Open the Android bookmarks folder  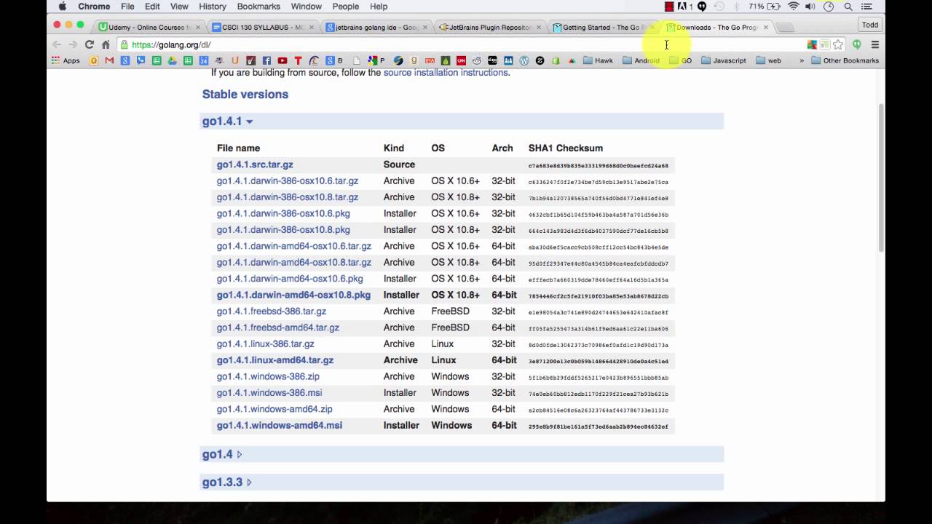point(641,60)
